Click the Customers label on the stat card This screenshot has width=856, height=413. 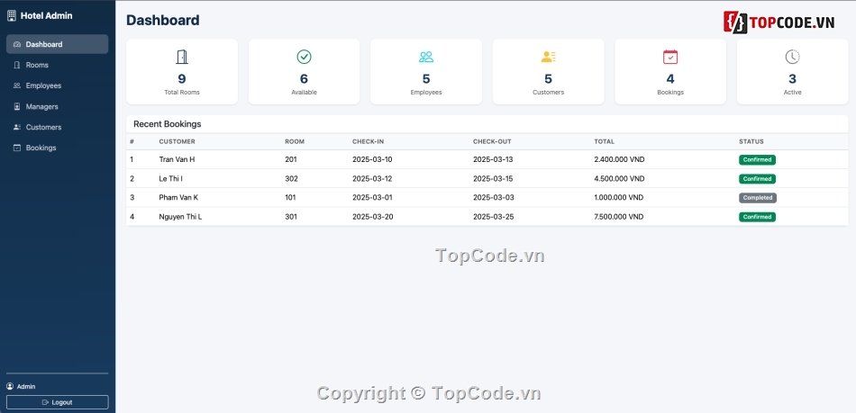tap(549, 92)
